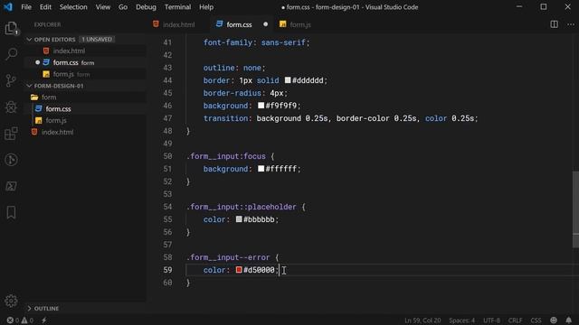Open the More Actions ellipsis in editor
Image resolution: width=579 pixels, height=325 pixels.
pos(571,24)
